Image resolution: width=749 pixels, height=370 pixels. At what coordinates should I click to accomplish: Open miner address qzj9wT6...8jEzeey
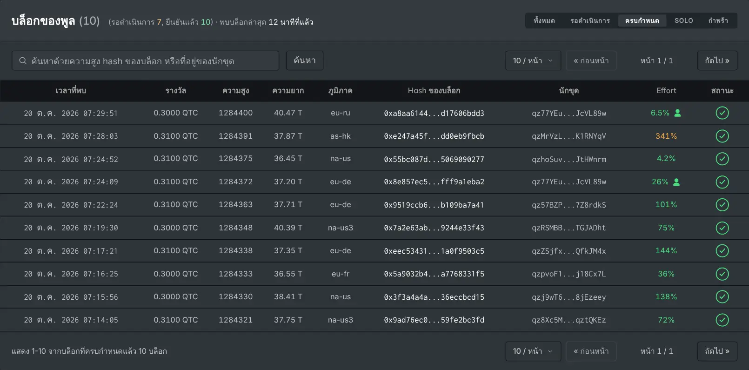click(569, 297)
